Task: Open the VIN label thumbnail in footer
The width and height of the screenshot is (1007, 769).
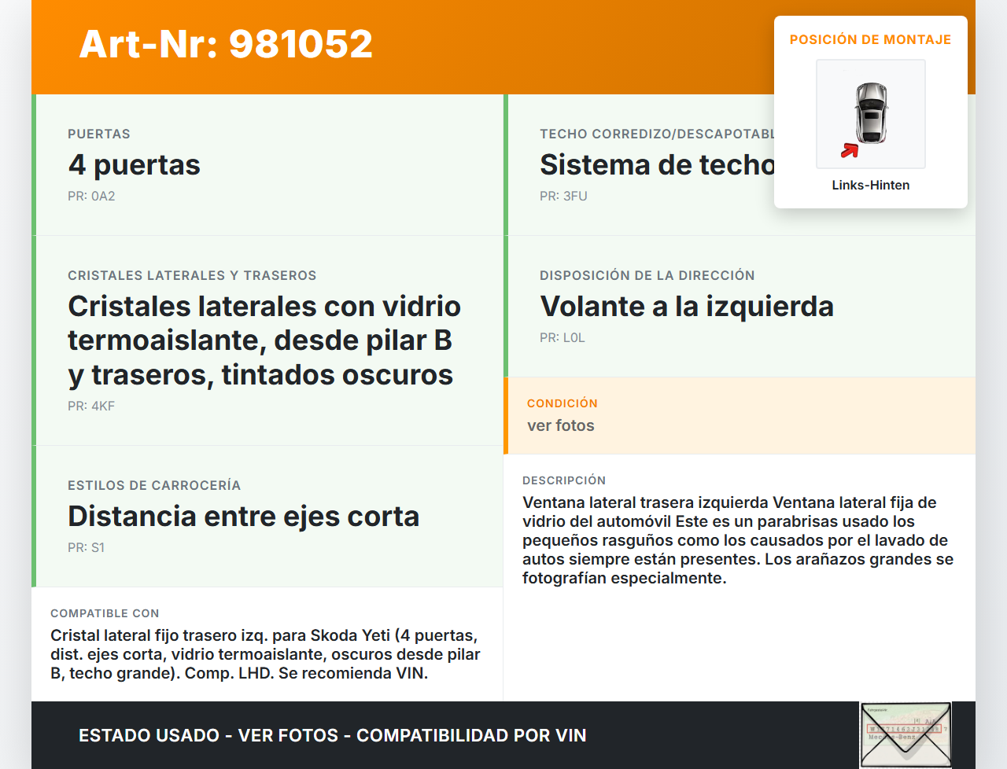Action: click(x=906, y=734)
